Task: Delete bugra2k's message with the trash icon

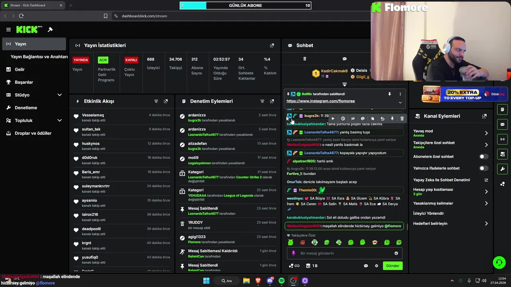Action: tap(402, 118)
